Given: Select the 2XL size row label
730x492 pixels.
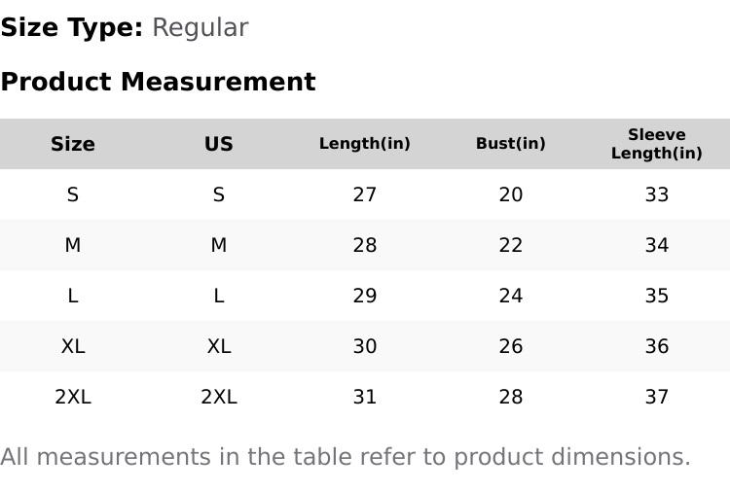Looking at the screenshot, I should pos(73,397).
